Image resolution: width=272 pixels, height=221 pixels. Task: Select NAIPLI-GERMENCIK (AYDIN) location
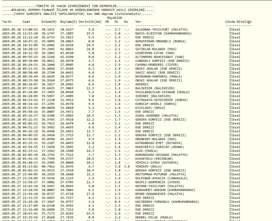pyautogui.click(x=158, y=182)
